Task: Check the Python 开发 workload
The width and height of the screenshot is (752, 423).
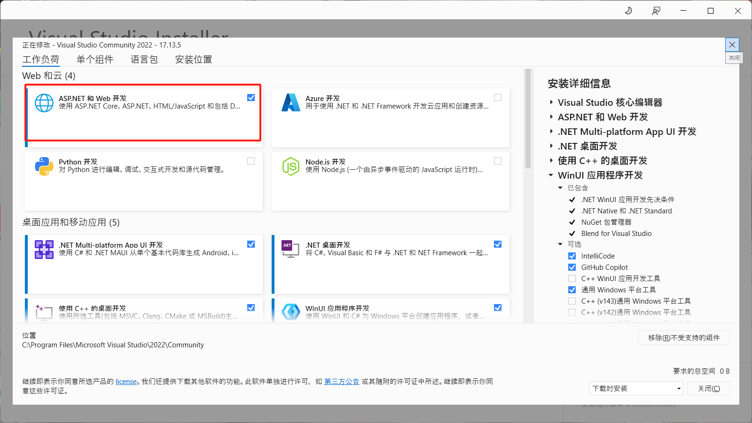Action: [251, 161]
